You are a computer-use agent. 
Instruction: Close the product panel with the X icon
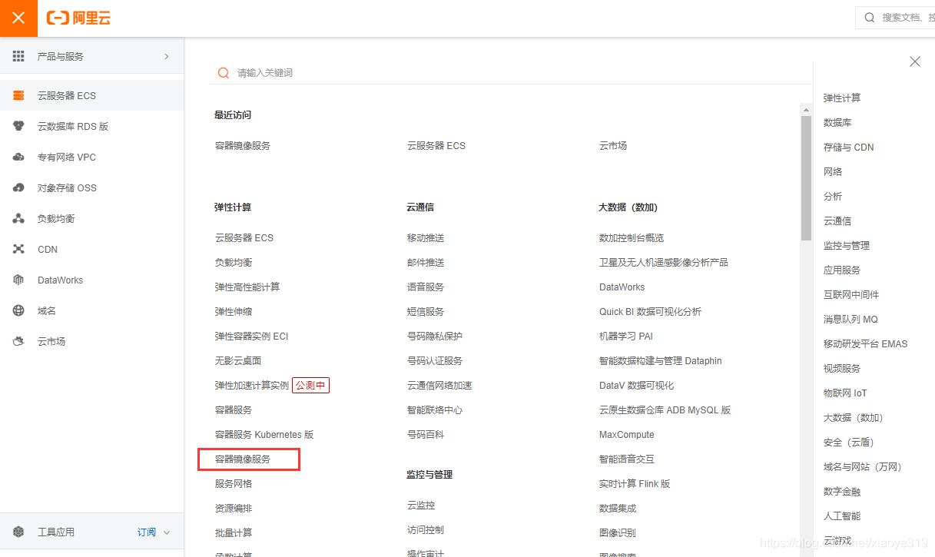[914, 61]
